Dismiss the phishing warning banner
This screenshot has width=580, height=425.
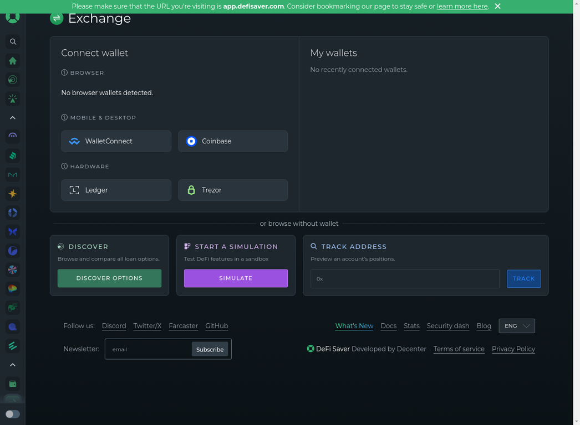tap(497, 6)
